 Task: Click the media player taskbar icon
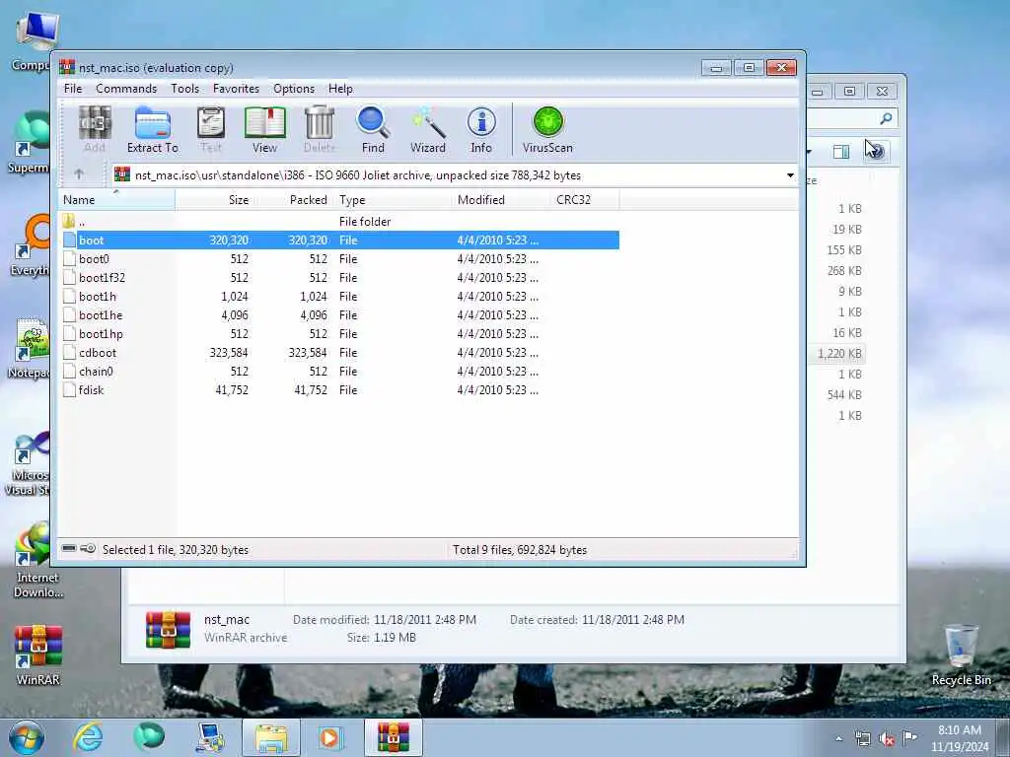[x=330, y=737]
